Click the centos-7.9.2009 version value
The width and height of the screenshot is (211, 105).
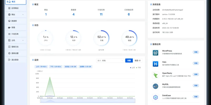[x=169, y=14]
